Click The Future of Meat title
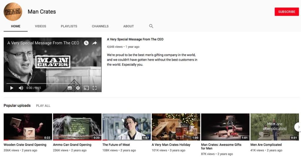The image size is (301, 158). [x=116, y=145]
